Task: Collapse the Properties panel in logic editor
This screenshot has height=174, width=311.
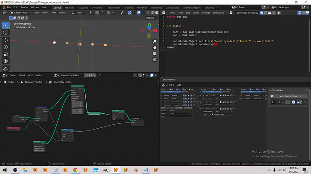Action: [270, 90]
